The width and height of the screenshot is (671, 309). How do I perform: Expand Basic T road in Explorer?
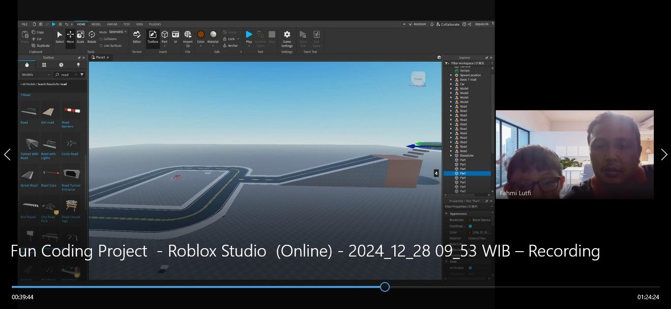coord(451,79)
